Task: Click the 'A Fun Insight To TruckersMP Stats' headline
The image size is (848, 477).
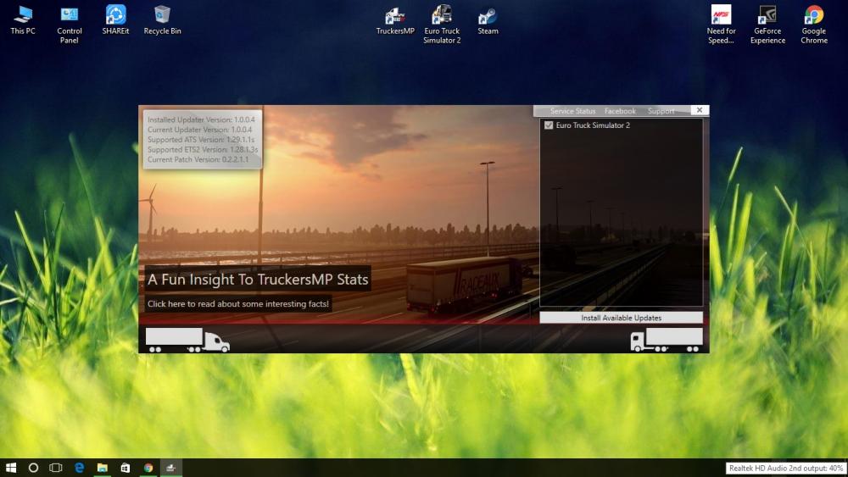Action: [258, 279]
